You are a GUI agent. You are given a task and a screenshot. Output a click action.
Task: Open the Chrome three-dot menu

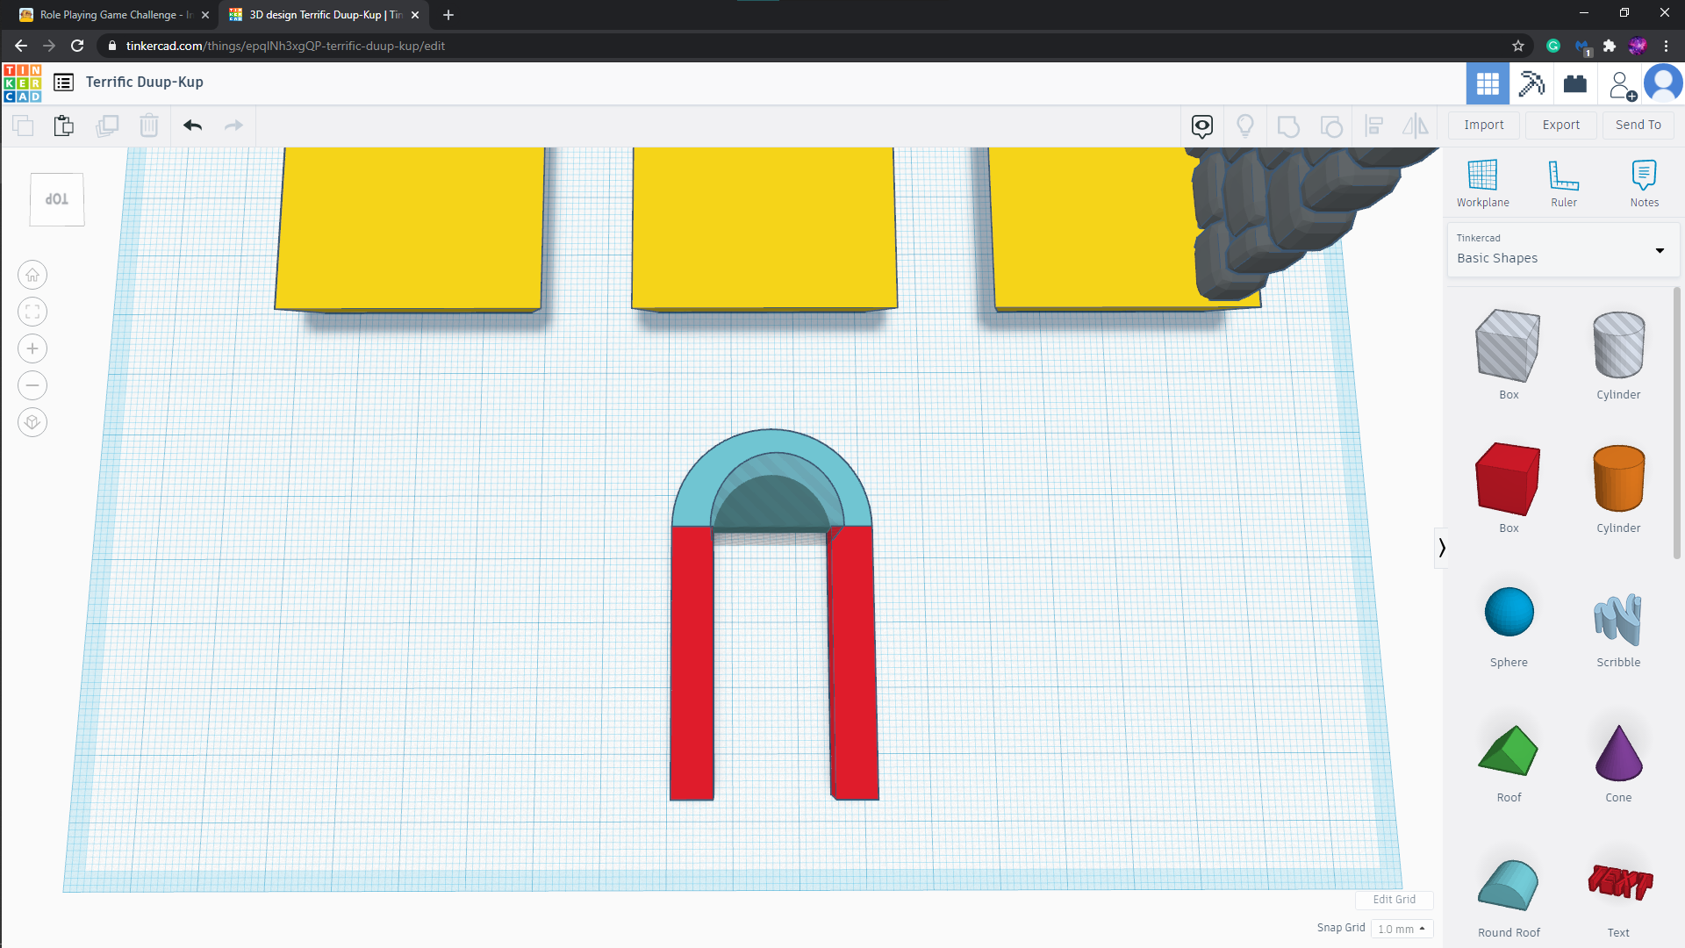(x=1666, y=46)
